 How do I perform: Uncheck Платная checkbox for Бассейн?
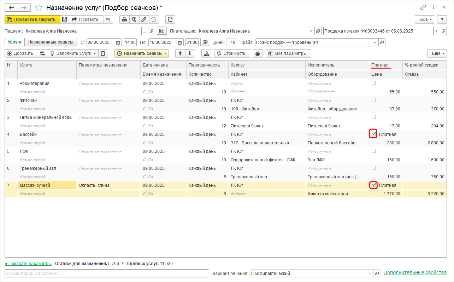click(373, 134)
